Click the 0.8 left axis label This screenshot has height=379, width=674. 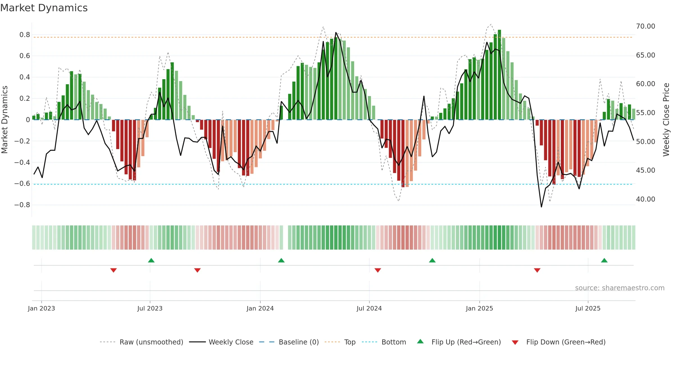point(25,35)
